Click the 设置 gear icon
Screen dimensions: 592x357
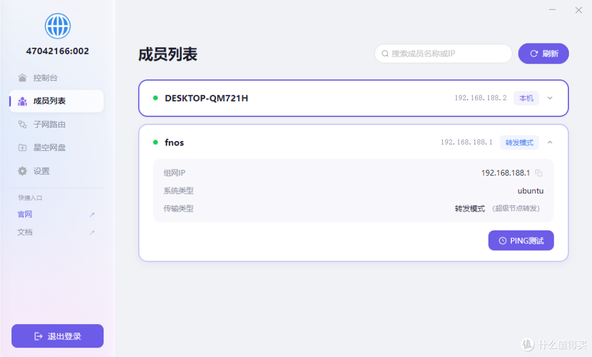pyautogui.click(x=22, y=171)
